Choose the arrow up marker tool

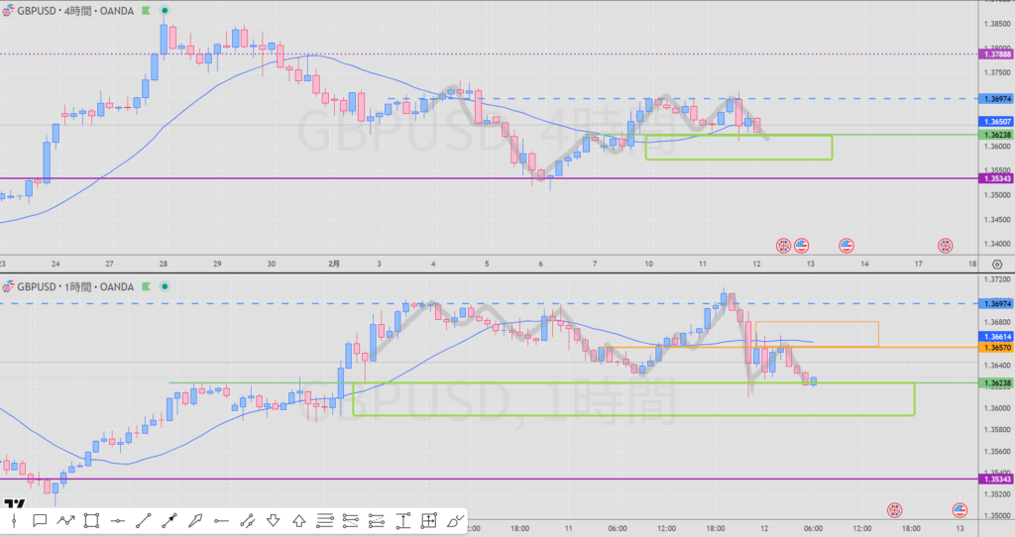(x=298, y=519)
